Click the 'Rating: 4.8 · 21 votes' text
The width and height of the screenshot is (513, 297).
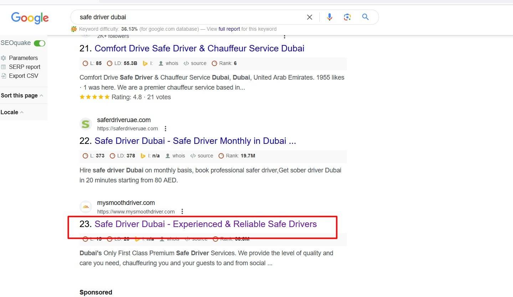[141, 97]
